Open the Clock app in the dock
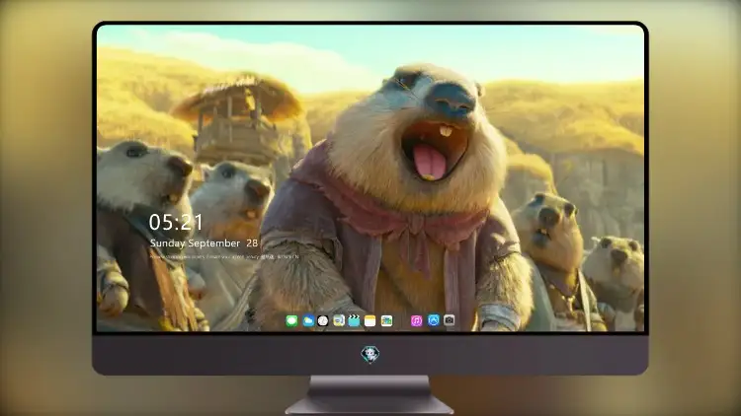The width and height of the screenshot is (741, 416). pos(323,321)
